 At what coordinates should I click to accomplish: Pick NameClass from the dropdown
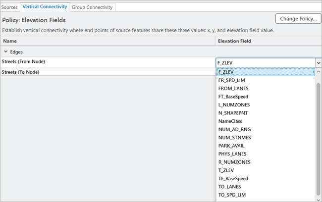pyautogui.click(x=230, y=121)
